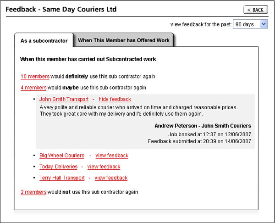
Task: Click the arrow on the feedback period dropdown
Action: [263, 24]
